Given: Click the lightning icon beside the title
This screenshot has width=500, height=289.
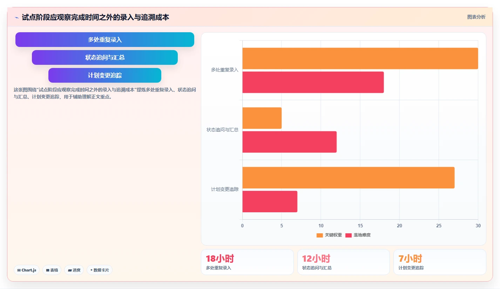Looking at the screenshot, I should pos(16,18).
